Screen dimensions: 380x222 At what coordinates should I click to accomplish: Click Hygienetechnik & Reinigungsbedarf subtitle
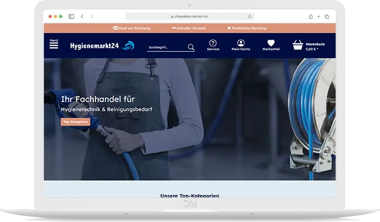pos(106,109)
